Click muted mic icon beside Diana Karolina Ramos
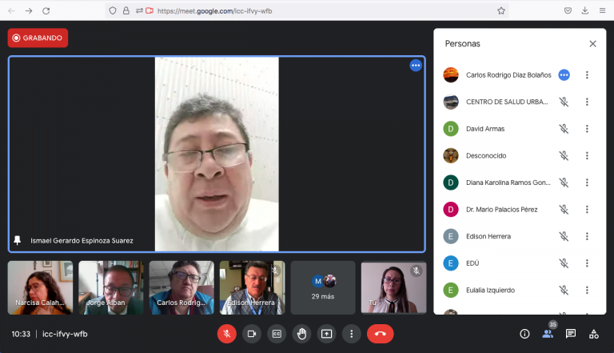This screenshot has width=614, height=353. click(x=564, y=183)
